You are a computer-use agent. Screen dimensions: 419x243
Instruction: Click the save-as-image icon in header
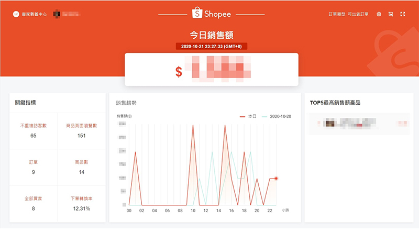tap(391, 14)
